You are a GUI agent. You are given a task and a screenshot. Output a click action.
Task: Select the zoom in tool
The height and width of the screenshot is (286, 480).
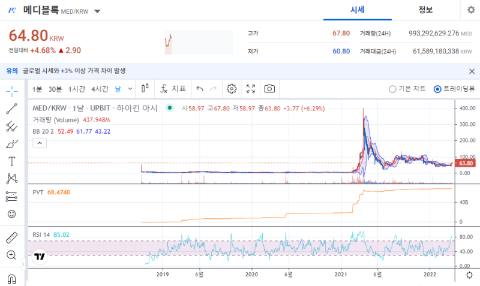(11, 255)
